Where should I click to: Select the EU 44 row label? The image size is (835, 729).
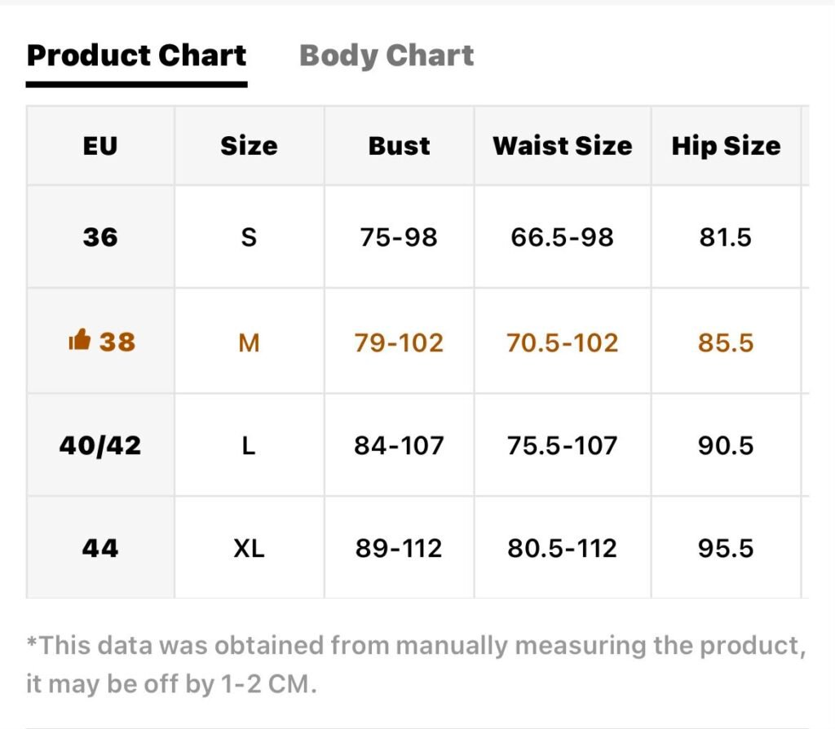tap(100, 548)
